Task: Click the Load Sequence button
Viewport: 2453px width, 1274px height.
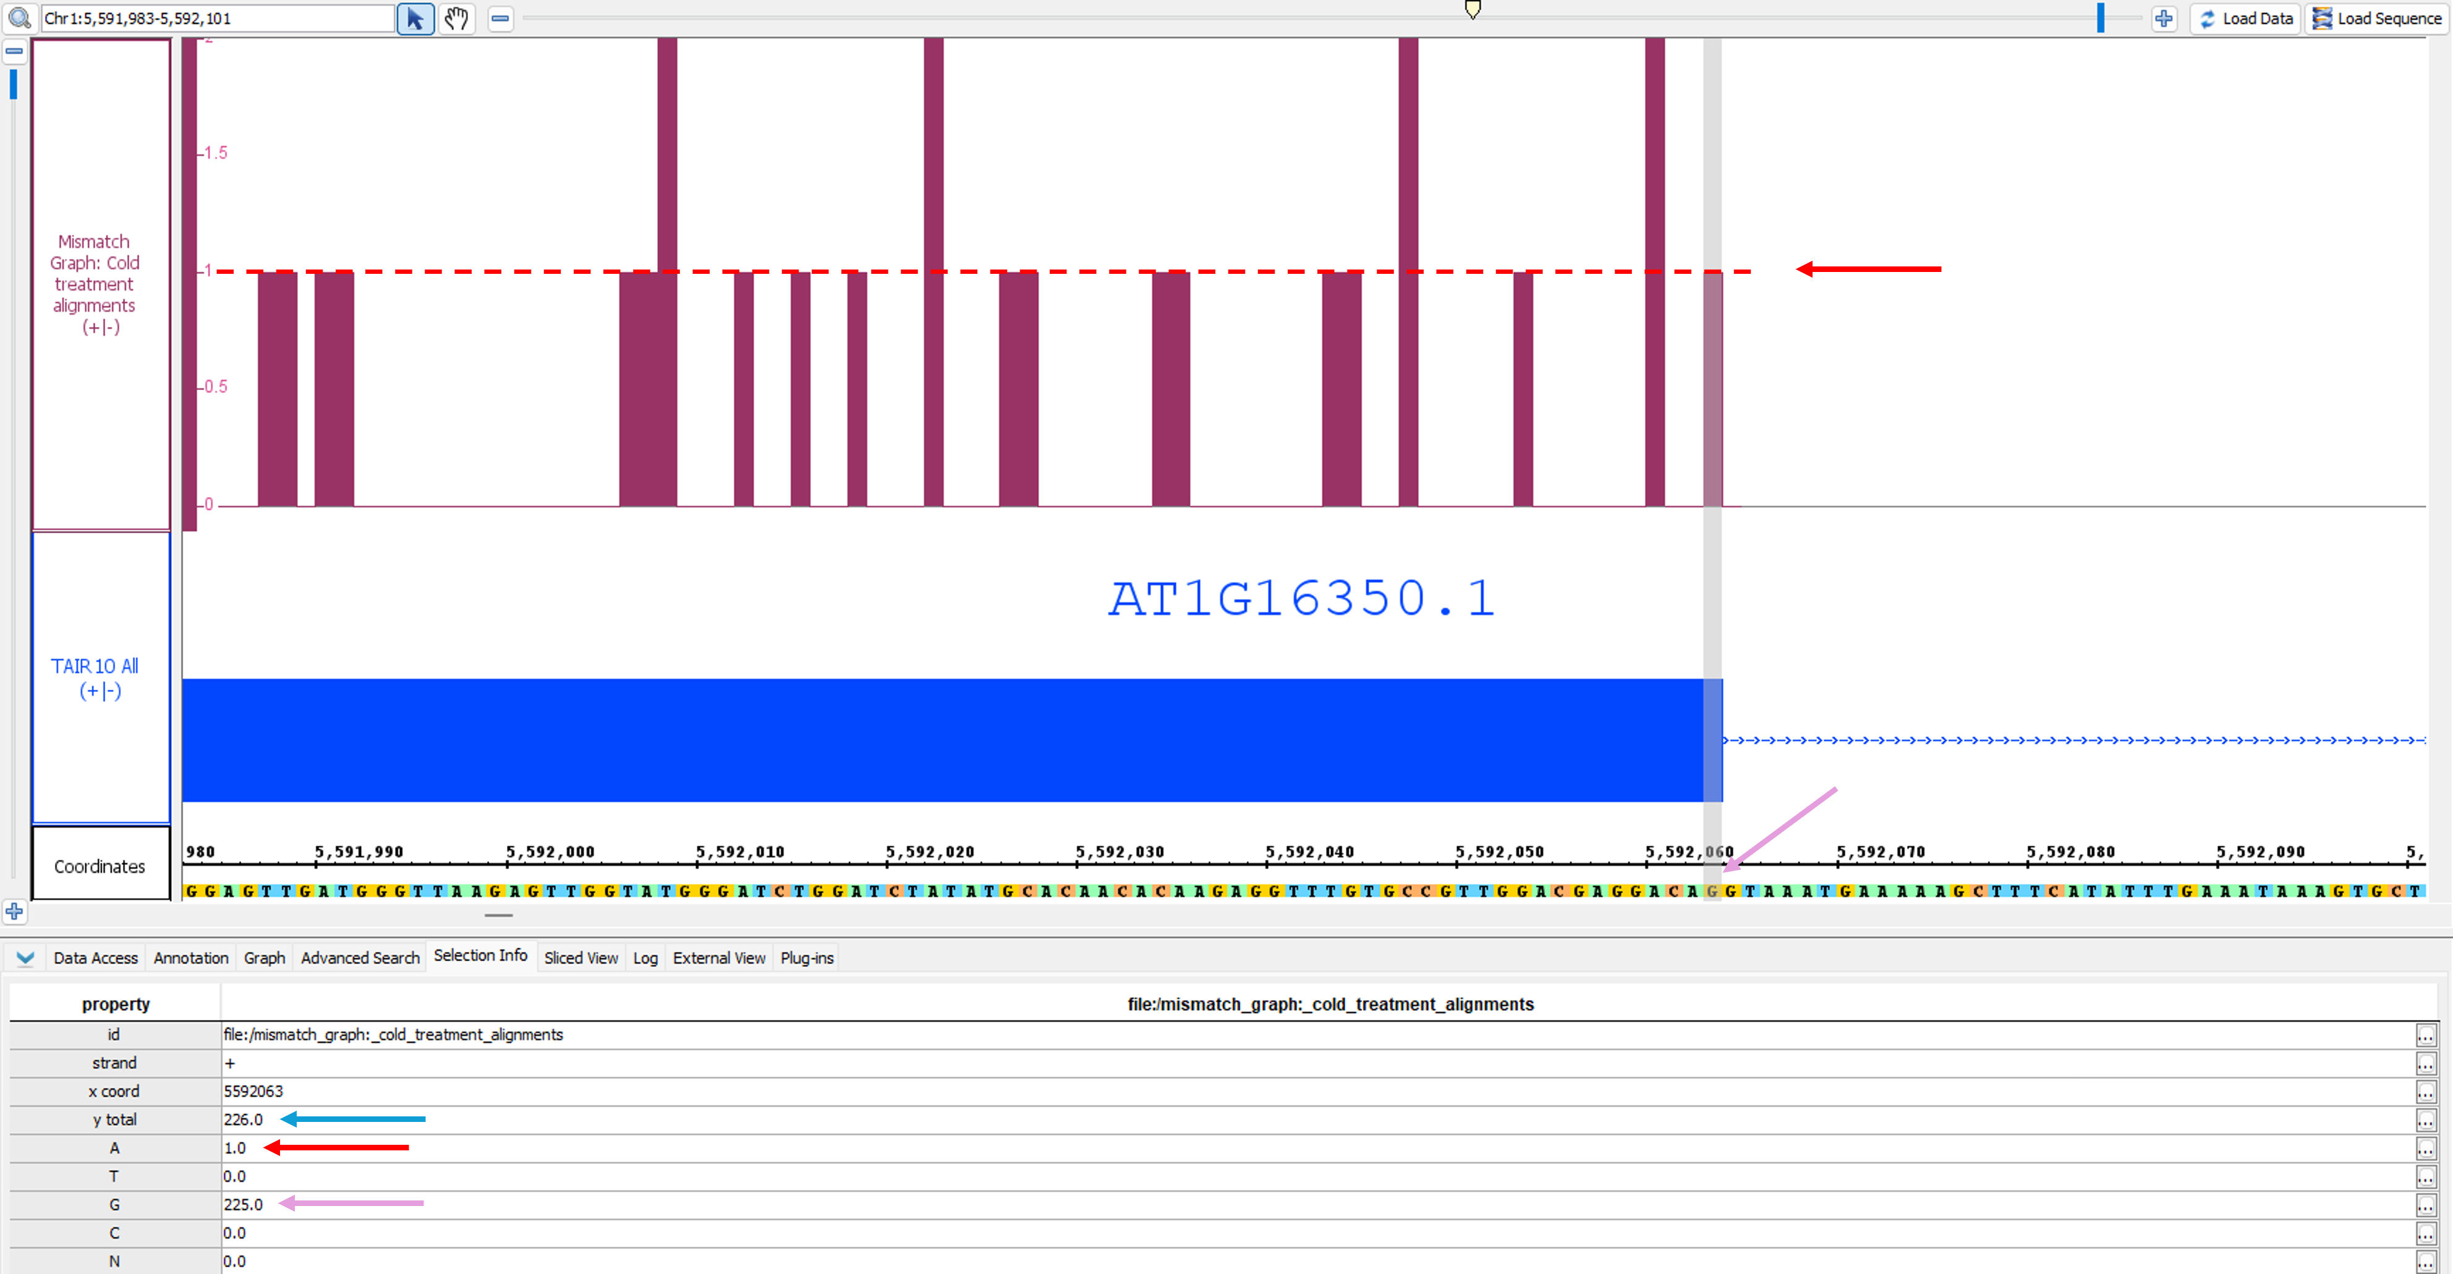Action: pyautogui.click(x=2377, y=18)
